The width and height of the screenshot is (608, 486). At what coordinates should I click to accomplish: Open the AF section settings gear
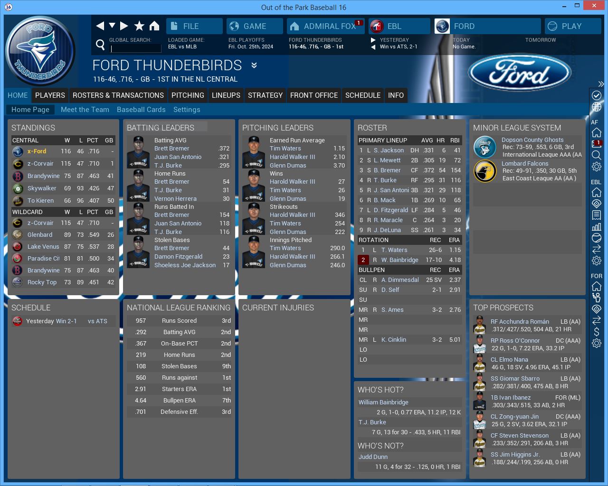pos(597,167)
